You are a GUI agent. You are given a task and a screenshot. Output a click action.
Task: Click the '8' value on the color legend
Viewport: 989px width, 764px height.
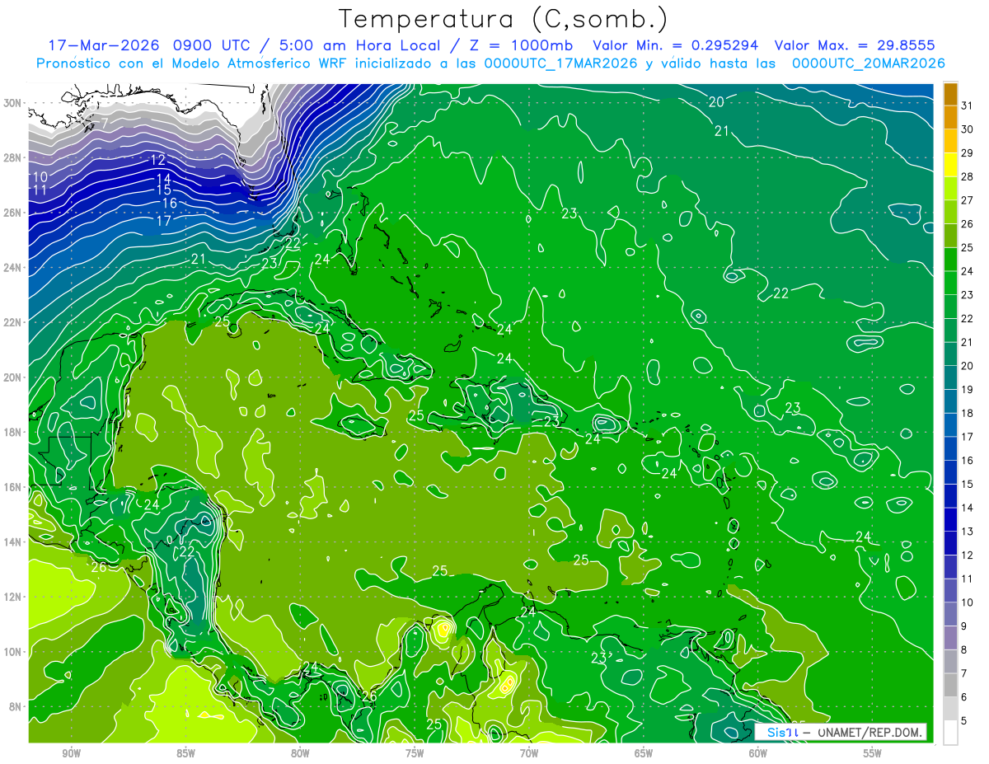click(965, 650)
